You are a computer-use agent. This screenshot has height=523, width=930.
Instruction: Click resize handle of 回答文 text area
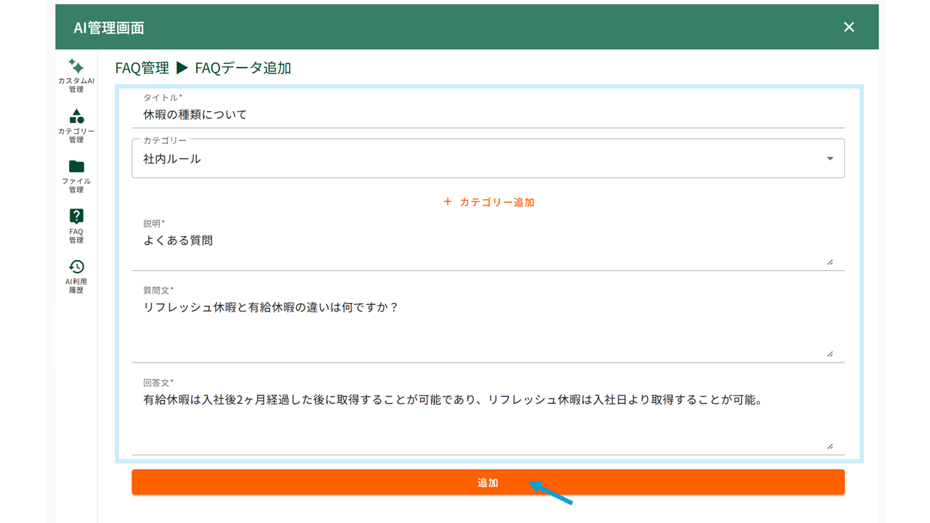click(830, 446)
